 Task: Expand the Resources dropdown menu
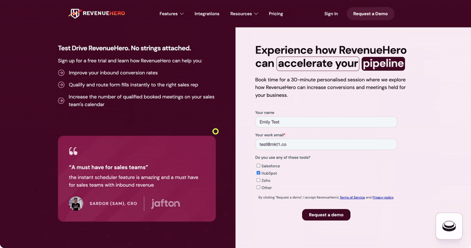[244, 14]
